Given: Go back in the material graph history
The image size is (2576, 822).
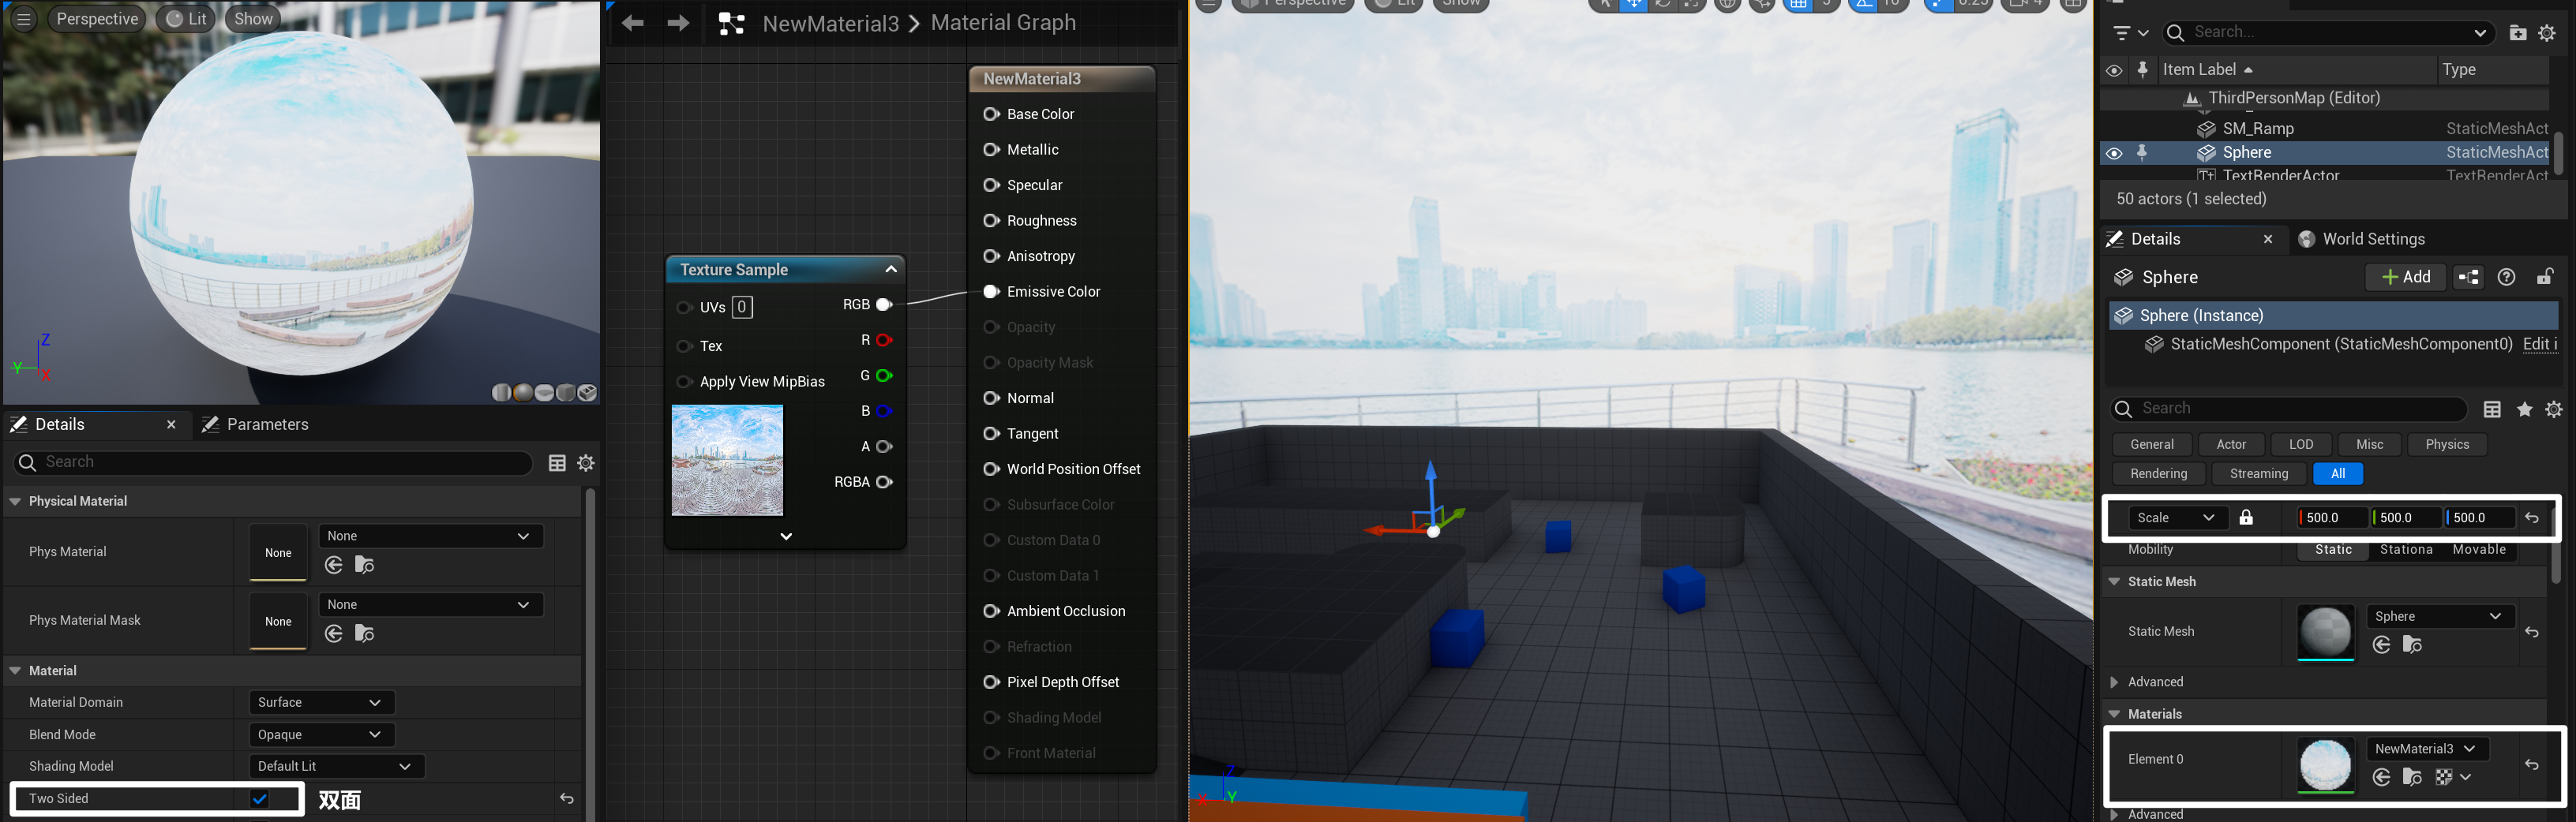Looking at the screenshot, I should (x=633, y=23).
